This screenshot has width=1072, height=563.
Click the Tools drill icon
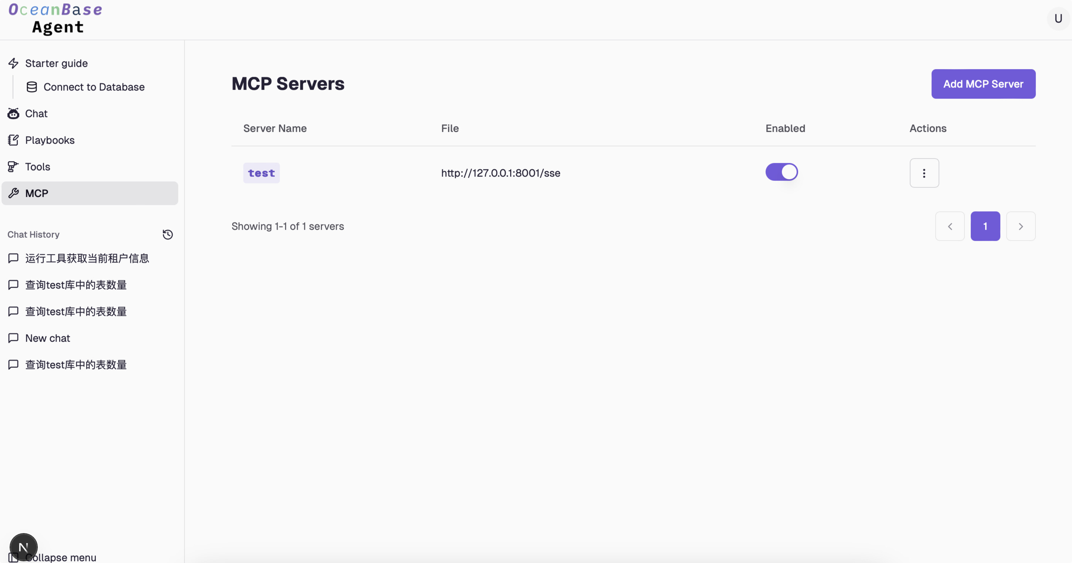click(13, 167)
